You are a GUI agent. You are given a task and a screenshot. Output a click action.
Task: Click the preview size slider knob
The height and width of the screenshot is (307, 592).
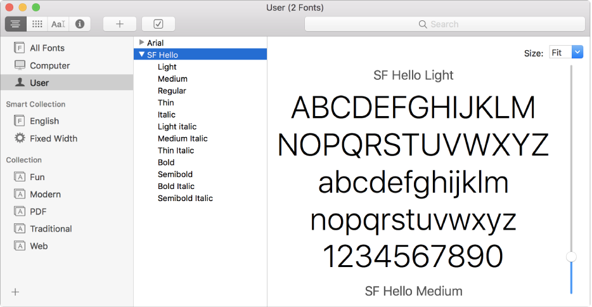[x=571, y=257]
